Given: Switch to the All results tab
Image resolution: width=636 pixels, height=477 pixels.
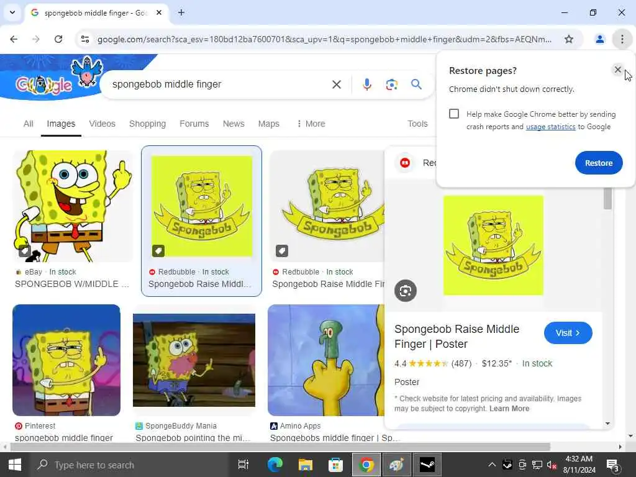Looking at the screenshot, I should [29, 124].
